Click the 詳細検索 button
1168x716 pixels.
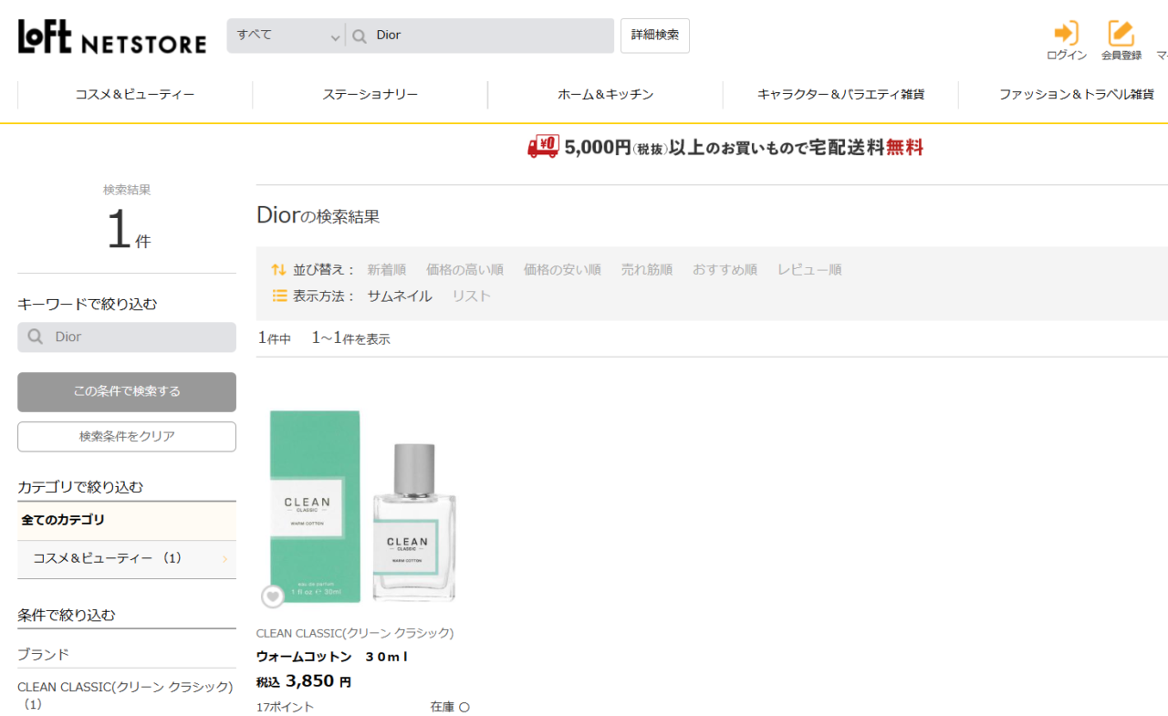pos(655,36)
